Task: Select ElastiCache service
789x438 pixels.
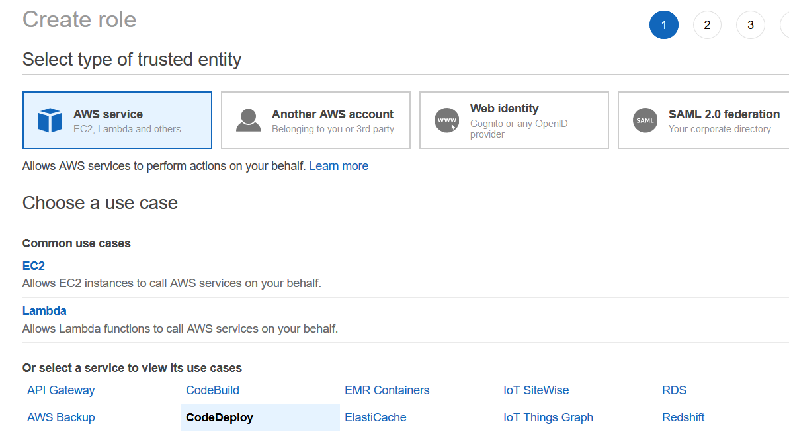Action: coord(376,417)
